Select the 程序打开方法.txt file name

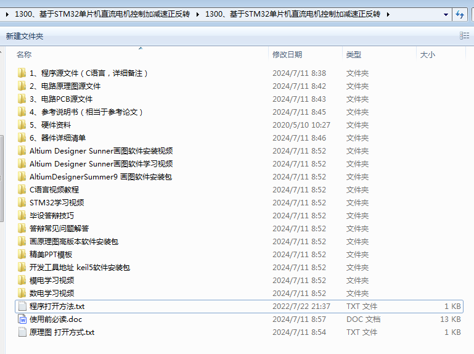click(x=57, y=306)
